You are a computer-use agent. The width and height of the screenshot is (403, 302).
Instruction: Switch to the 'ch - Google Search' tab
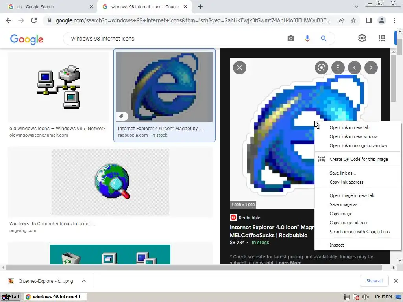pos(49,7)
